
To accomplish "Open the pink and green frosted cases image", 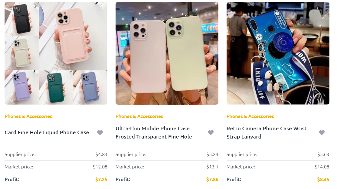I will click(167, 53).
